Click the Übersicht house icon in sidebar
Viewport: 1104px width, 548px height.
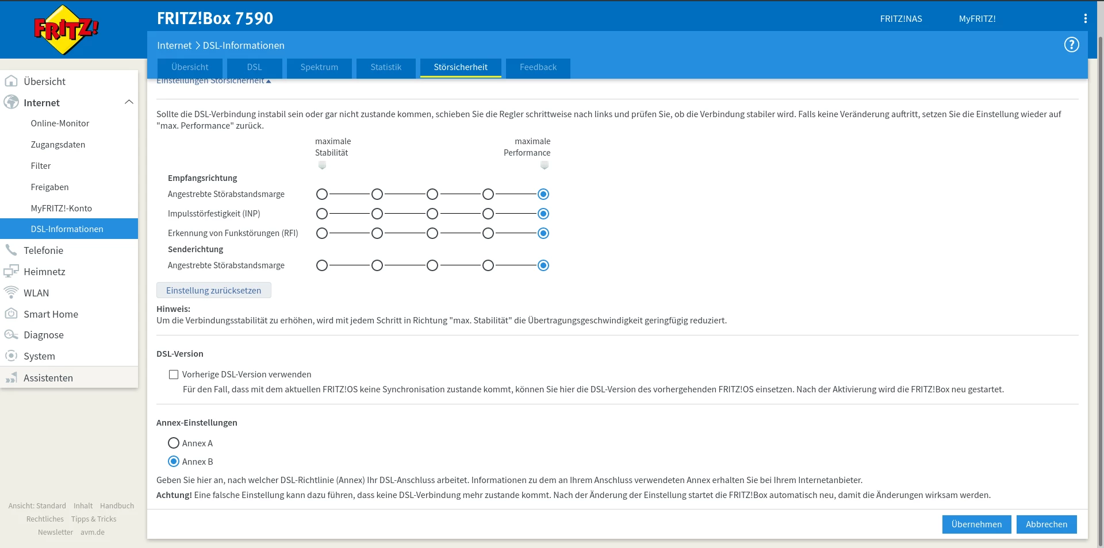[x=11, y=81]
